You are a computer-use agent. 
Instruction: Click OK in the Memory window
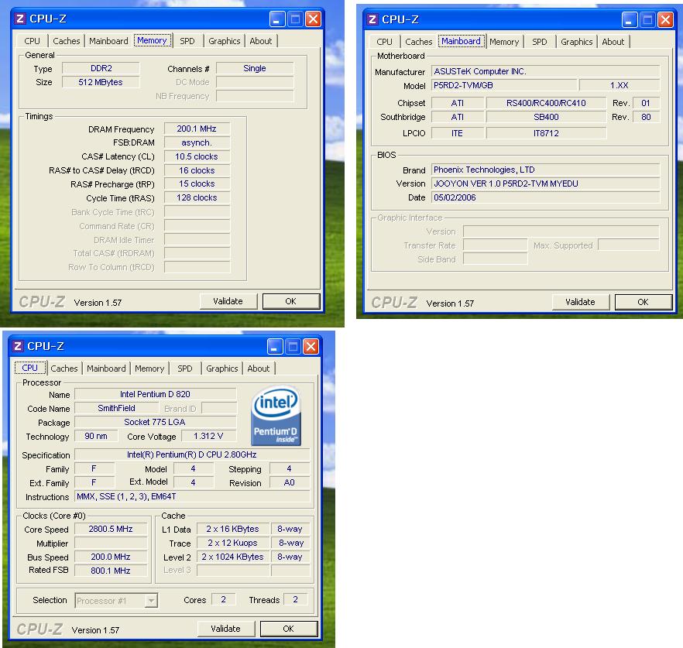[291, 301]
